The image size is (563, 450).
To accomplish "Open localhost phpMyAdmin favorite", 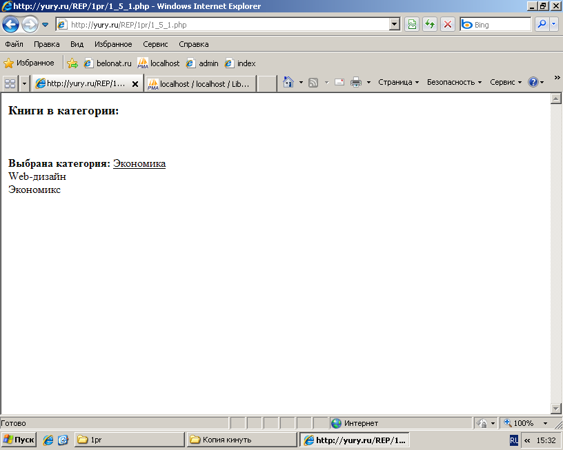I will click(x=159, y=63).
